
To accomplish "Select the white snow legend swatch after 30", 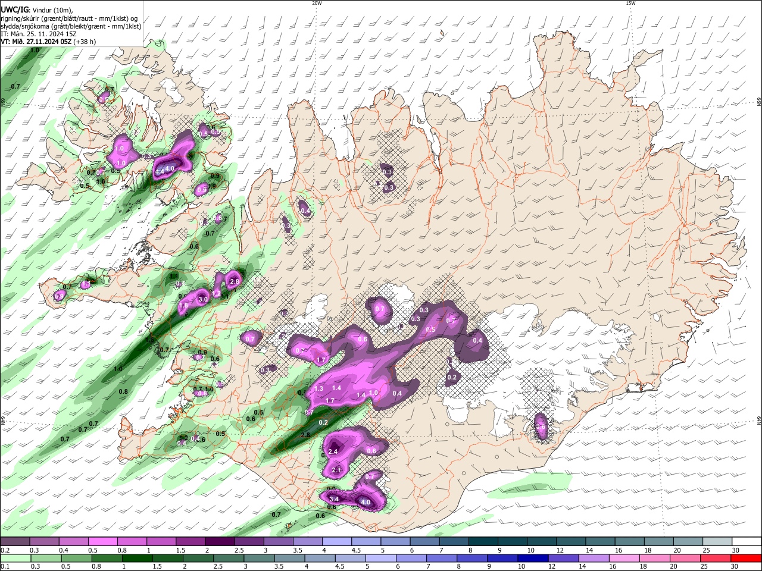I will pos(747,542).
